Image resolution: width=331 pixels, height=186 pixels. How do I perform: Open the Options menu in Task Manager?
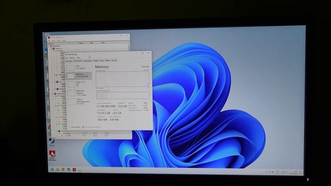[72, 57]
